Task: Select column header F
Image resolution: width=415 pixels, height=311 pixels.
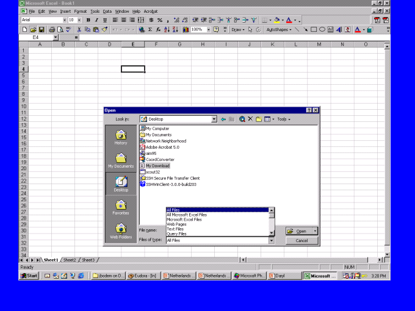Action: click(156, 45)
